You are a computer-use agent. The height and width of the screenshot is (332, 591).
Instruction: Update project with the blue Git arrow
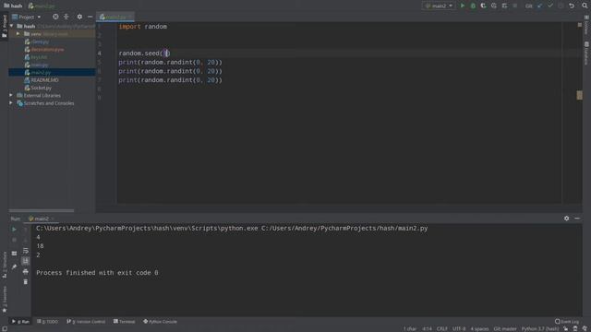click(x=539, y=6)
